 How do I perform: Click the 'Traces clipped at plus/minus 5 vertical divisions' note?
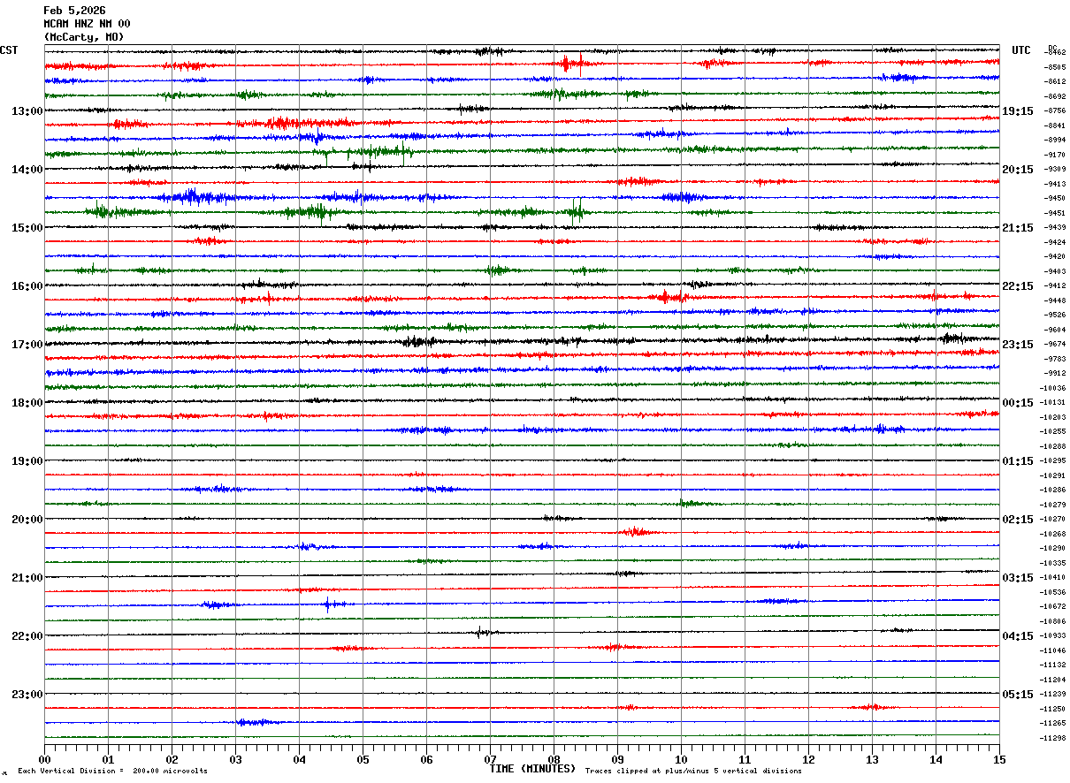[x=693, y=772]
